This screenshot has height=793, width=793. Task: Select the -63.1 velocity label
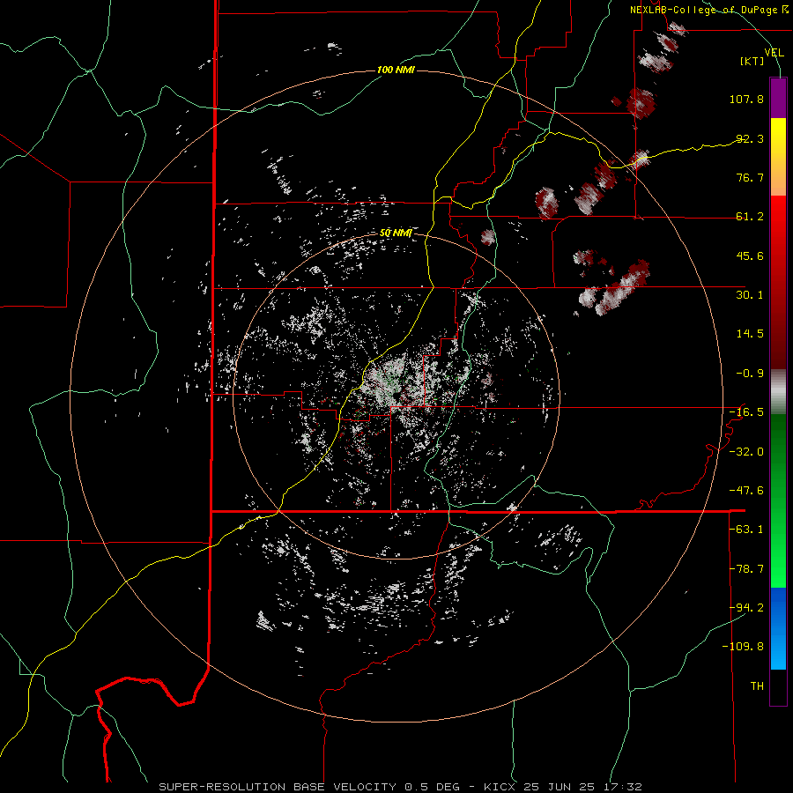pyautogui.click(x=746, y=530)
